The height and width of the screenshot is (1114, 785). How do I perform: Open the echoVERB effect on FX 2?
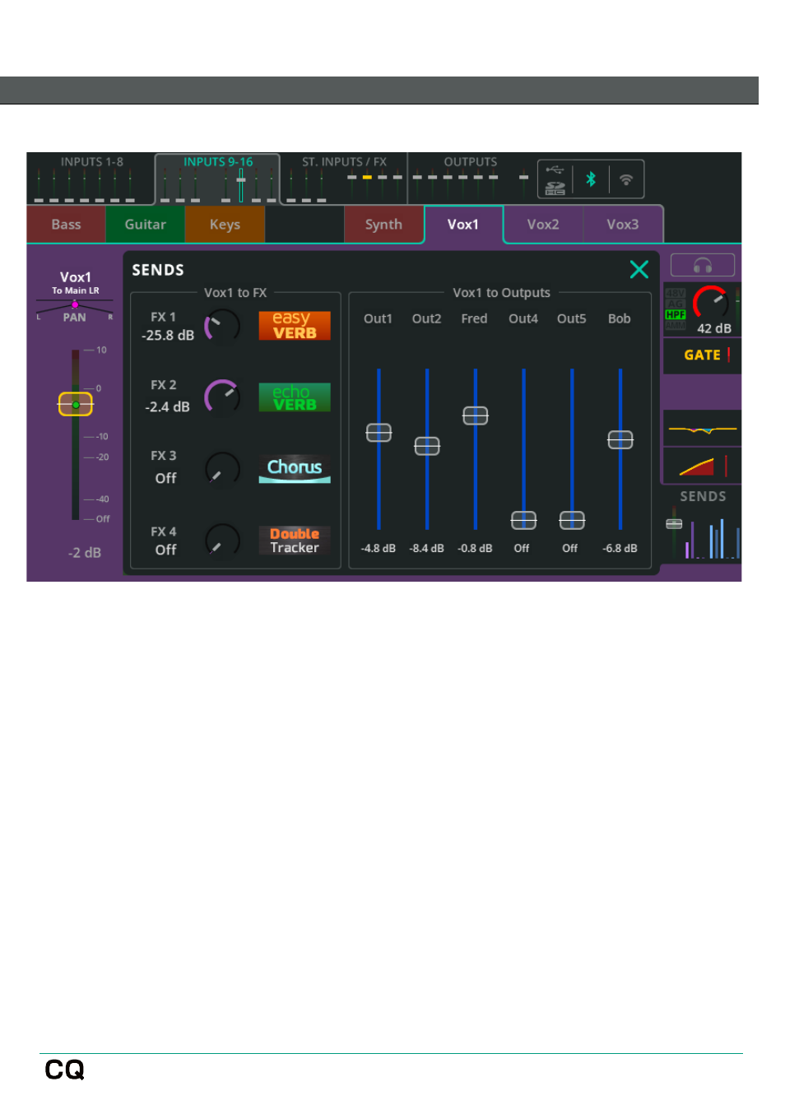pos(295,397)
